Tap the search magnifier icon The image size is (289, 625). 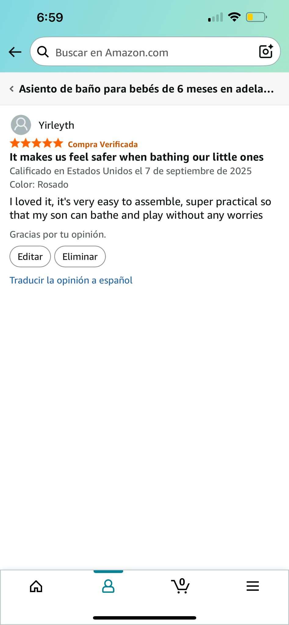tap(43, 52)
